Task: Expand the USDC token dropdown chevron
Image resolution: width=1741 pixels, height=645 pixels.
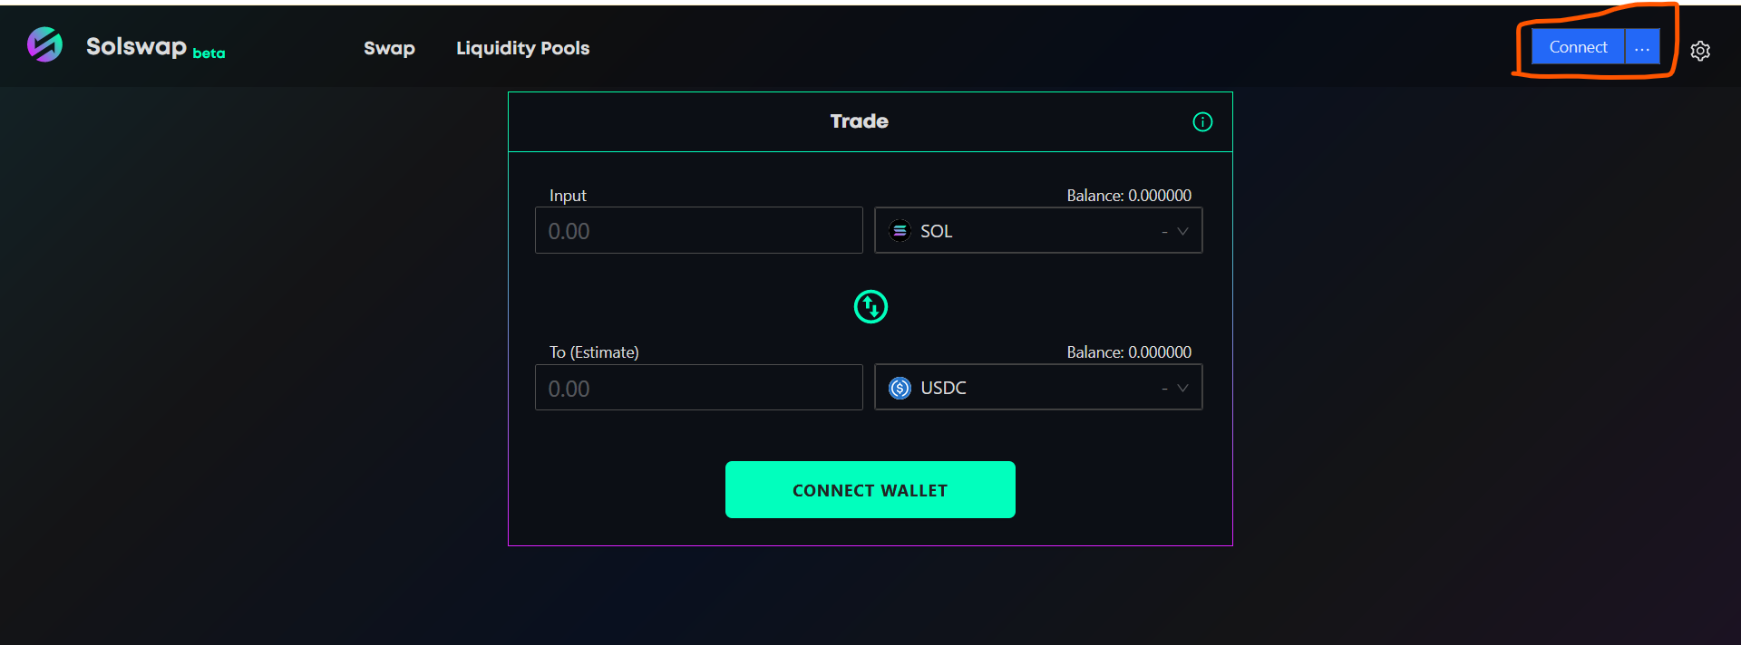Action: coord(1182,388)
